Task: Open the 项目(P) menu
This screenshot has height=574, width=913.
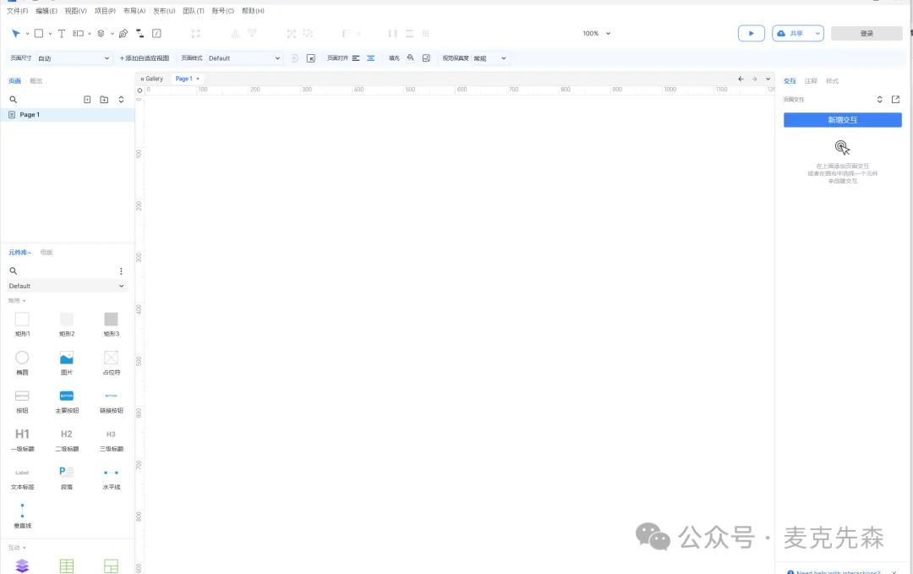Action: tap(106, 11)
